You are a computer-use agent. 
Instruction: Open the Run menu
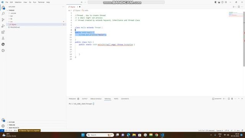pyautogui.click(x=35, y=2)
